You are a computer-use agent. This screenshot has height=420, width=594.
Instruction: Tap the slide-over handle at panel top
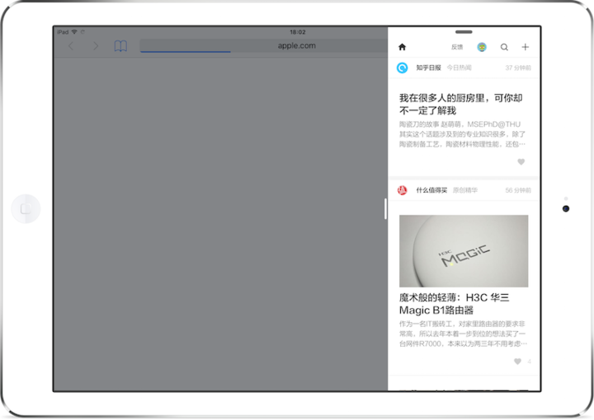(464, 31)
